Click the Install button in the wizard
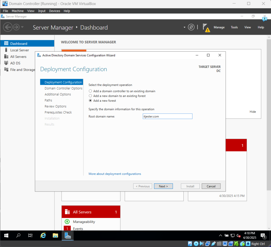Screen dimensions: 271x247 click(190, 186)
